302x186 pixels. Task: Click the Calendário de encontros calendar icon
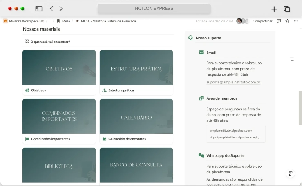104,139
